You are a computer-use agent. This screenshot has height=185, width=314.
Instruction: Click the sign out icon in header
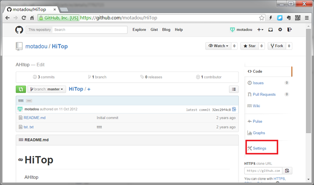pos(289,29)
